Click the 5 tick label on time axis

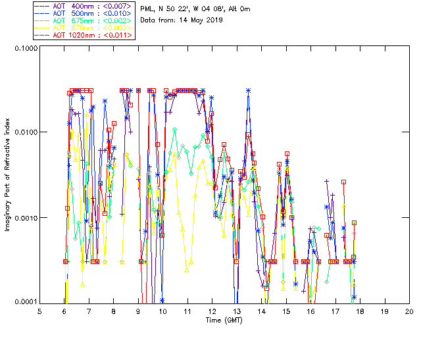40,311
